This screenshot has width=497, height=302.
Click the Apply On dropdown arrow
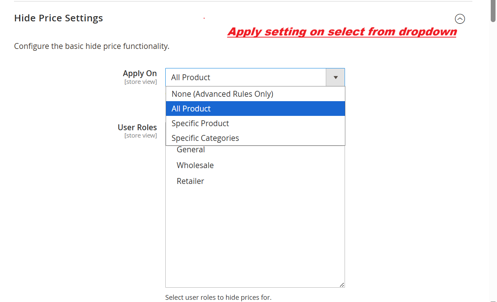pos(335,77)
